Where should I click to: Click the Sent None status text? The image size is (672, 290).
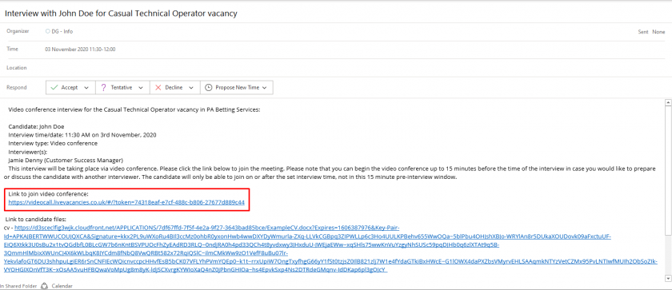pos(651,32)
